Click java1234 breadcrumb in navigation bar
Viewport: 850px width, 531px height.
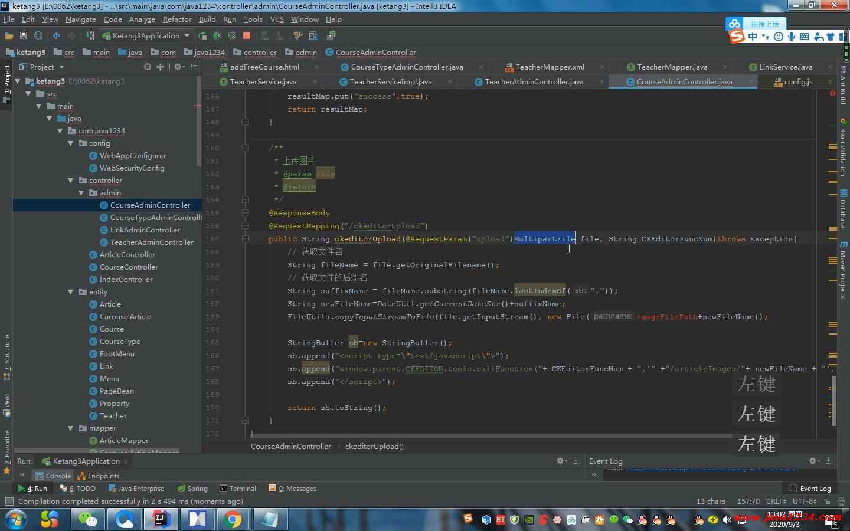[210, 52]
